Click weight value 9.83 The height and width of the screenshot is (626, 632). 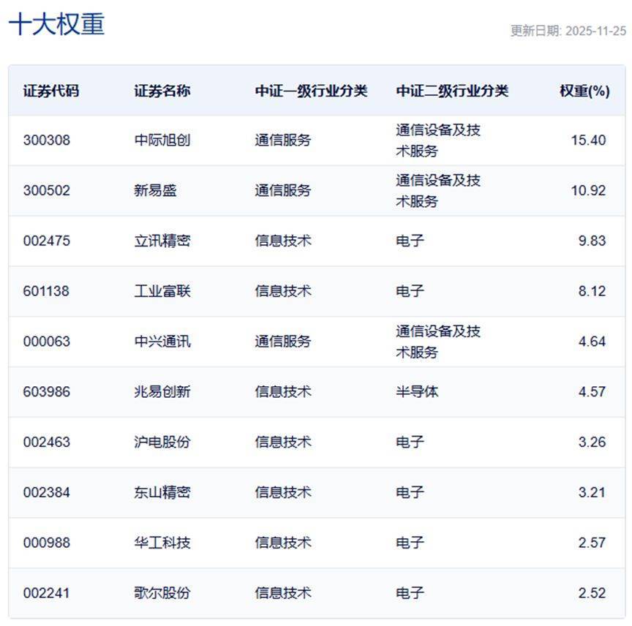point(592,241)
